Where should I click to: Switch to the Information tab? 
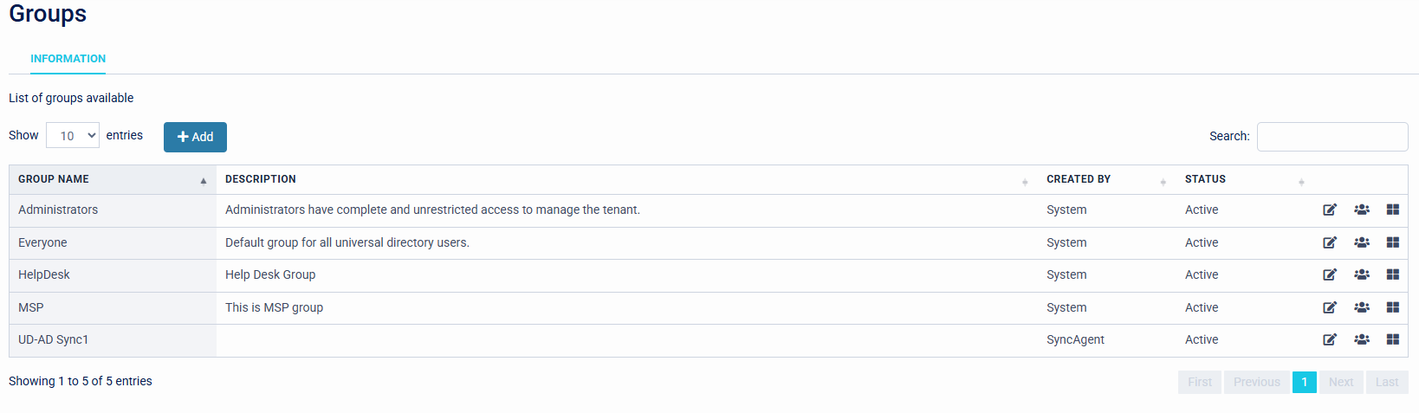tap(68, 59)
